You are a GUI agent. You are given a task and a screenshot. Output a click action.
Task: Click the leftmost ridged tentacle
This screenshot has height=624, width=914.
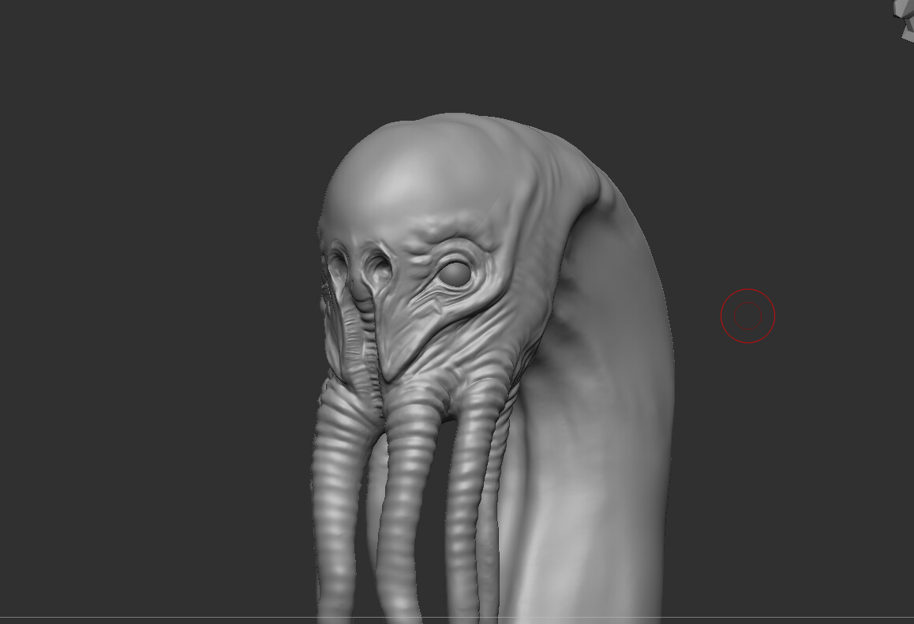(339, 473)
